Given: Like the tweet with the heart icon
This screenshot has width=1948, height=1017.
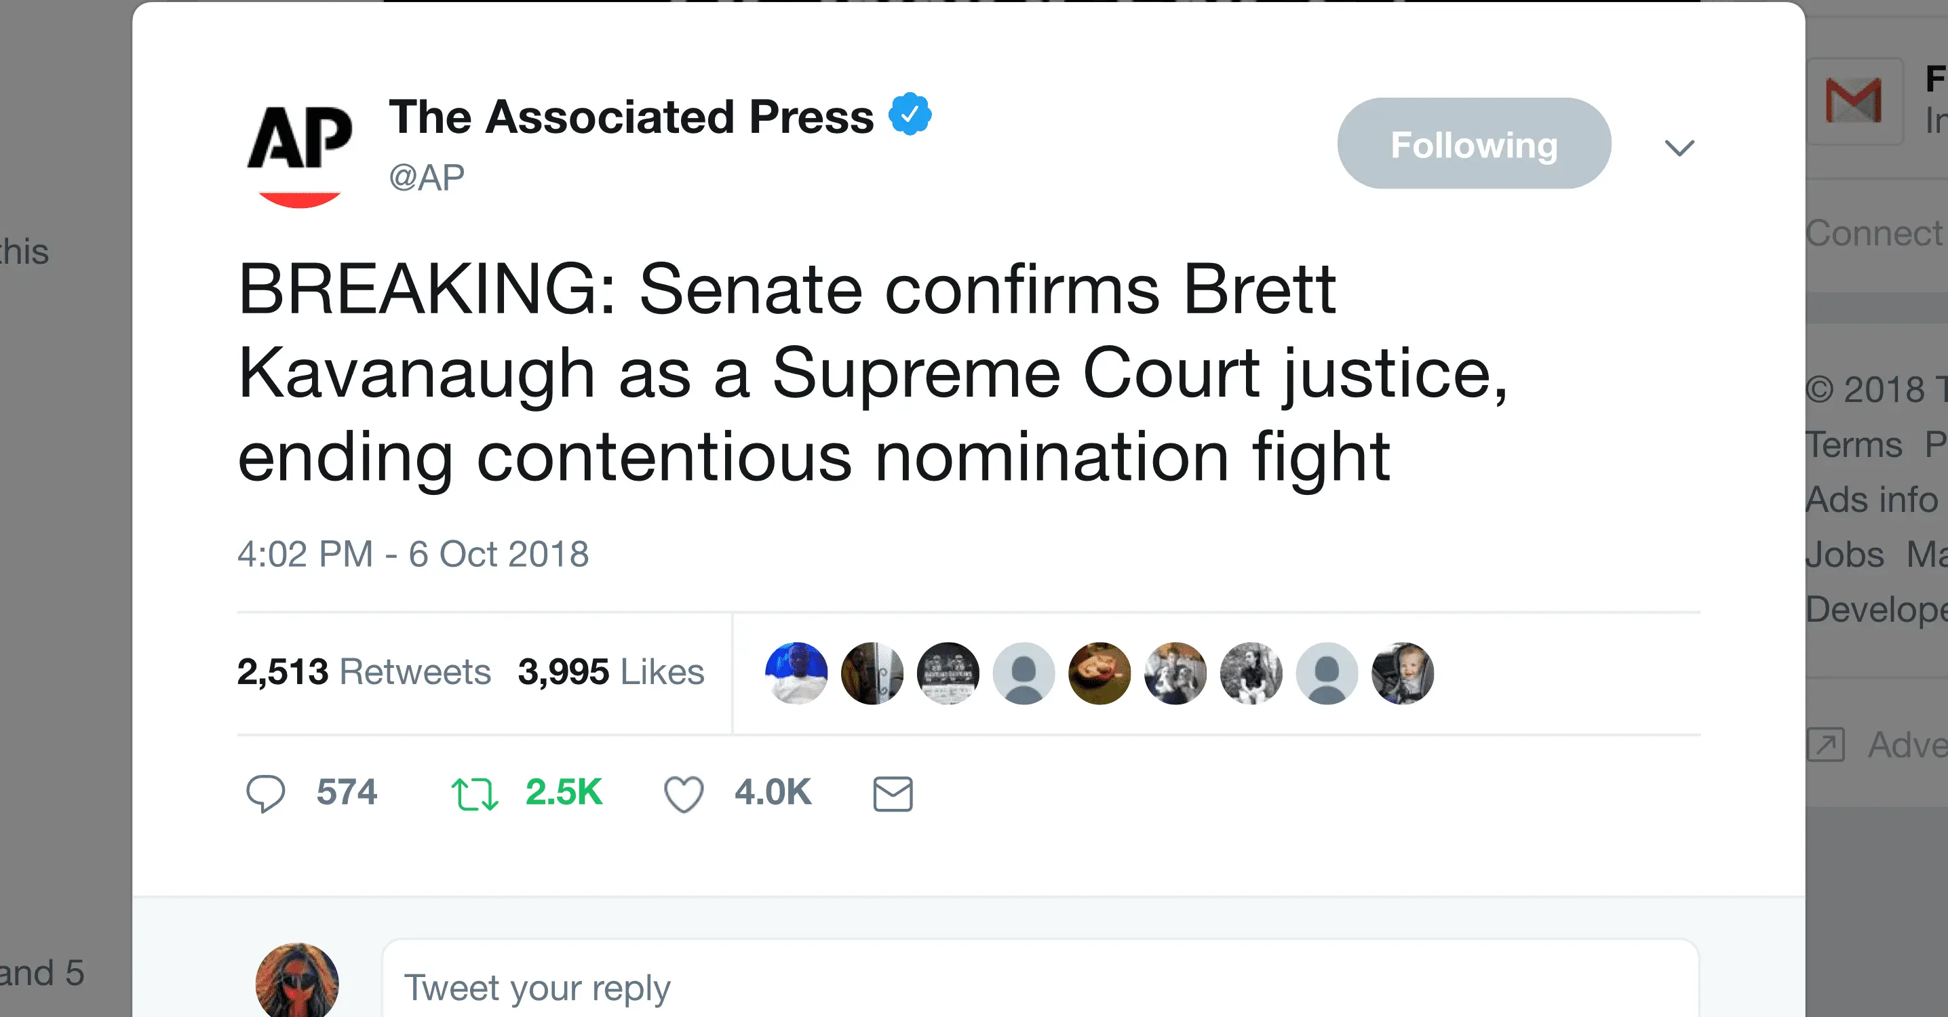Looking at the screenshot, I should tap(684, 794).
